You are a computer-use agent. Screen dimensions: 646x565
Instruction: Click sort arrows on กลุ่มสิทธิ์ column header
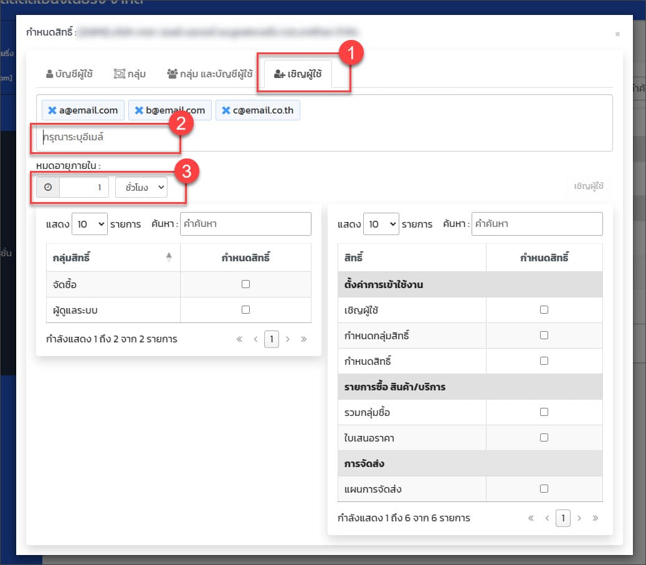pyautogui.click(x=169, y=258)
